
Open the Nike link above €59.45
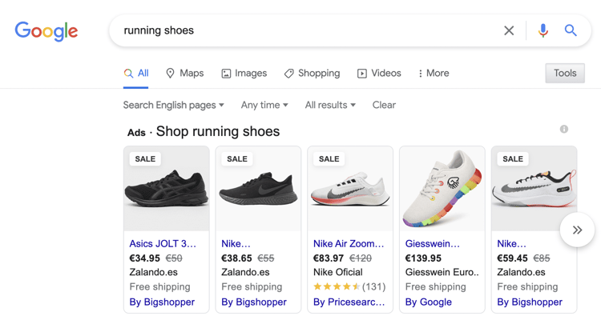point(512,244)
